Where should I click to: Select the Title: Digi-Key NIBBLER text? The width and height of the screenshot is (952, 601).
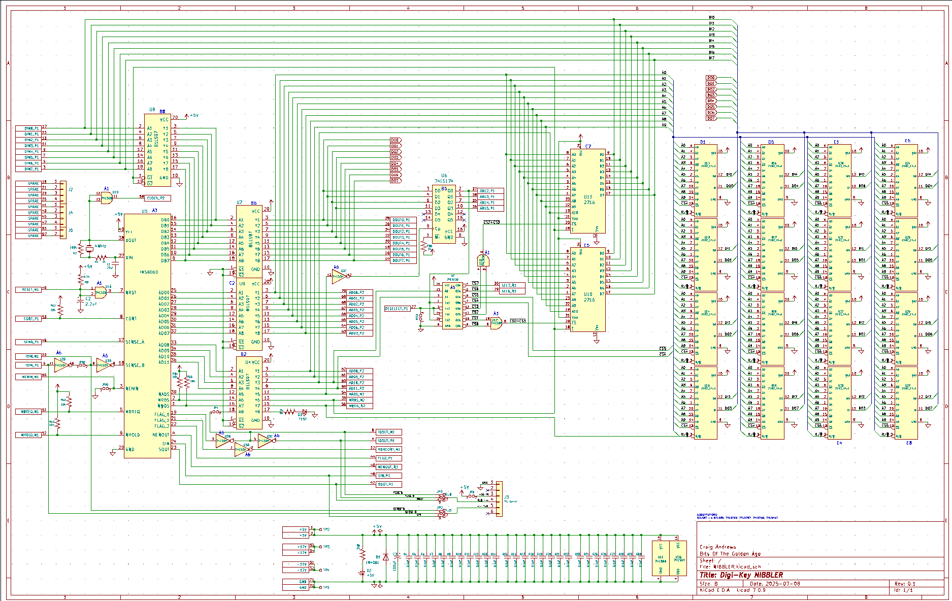741,575
